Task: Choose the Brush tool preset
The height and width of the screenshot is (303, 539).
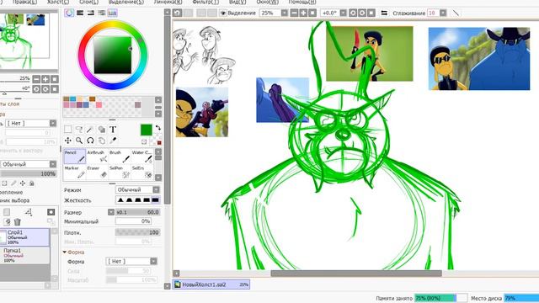Action: click(x=120, y=156)
